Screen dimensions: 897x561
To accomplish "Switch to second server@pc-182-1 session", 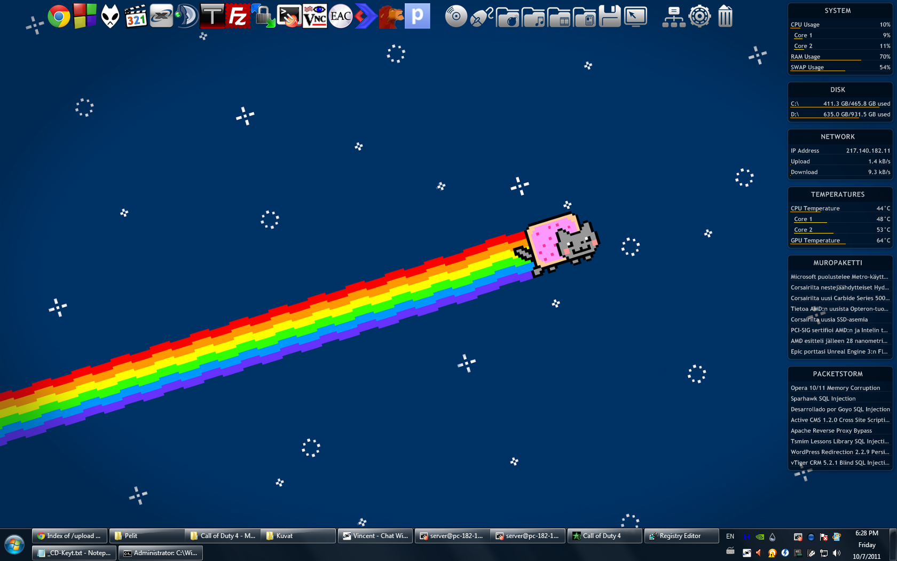I will (528, 536).
